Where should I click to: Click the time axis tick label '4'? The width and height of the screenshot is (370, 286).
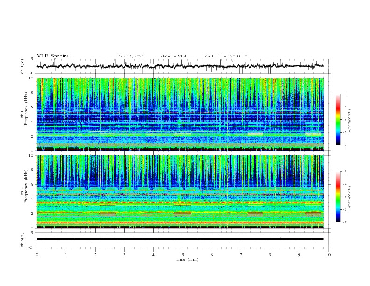(x=153, y=255)
